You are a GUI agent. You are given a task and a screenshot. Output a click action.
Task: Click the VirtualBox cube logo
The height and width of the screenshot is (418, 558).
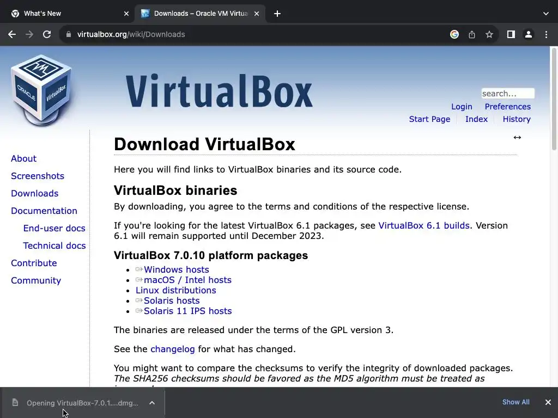(41, 91)
